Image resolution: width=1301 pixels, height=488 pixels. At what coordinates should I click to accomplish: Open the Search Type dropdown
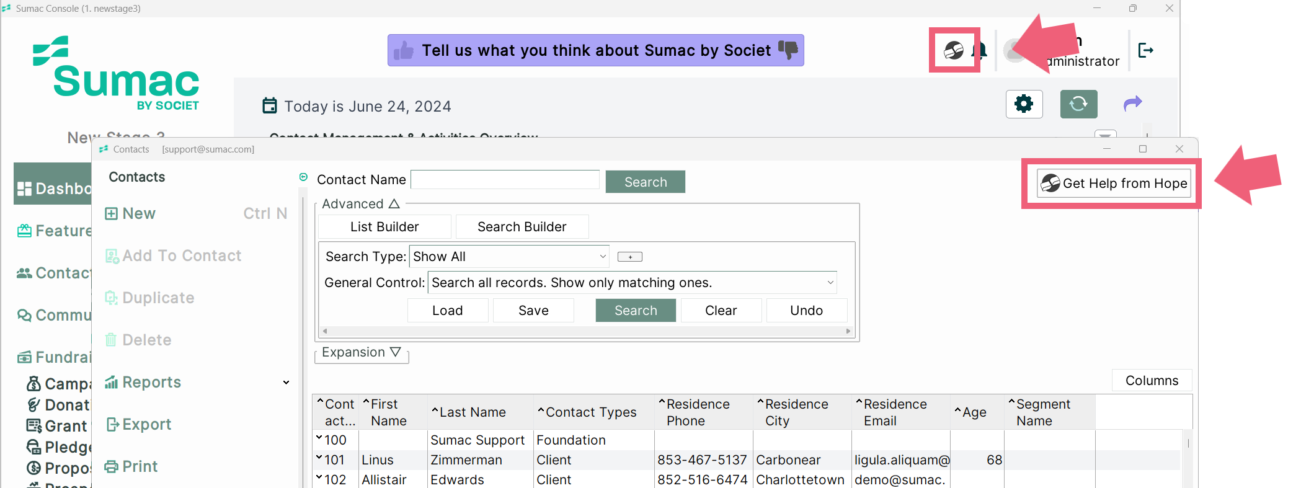(509, 257)
